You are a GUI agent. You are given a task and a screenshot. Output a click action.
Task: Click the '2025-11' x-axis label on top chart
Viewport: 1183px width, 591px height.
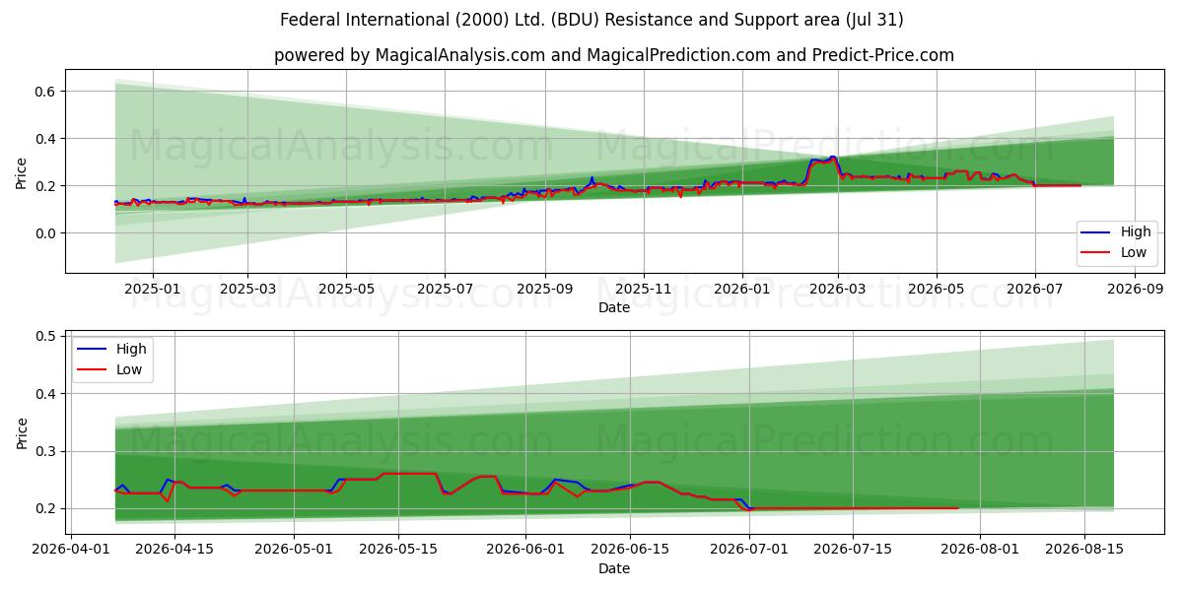coord(644,290)
